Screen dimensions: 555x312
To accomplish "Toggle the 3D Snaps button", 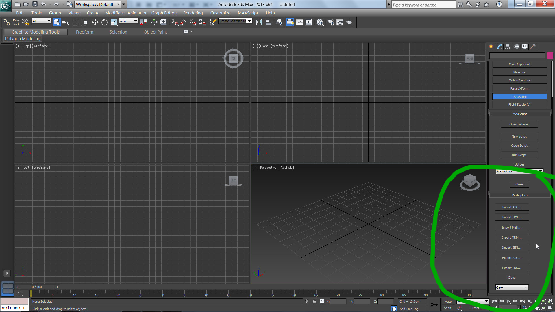I will 174,22.
